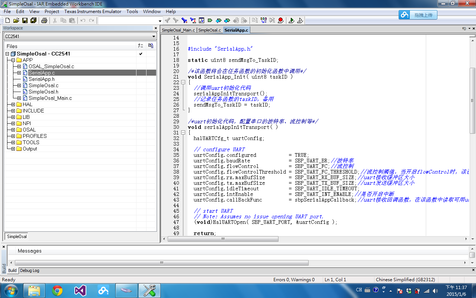
Task: Create a new document with the New icon
Action: click(x=7, y=20)
